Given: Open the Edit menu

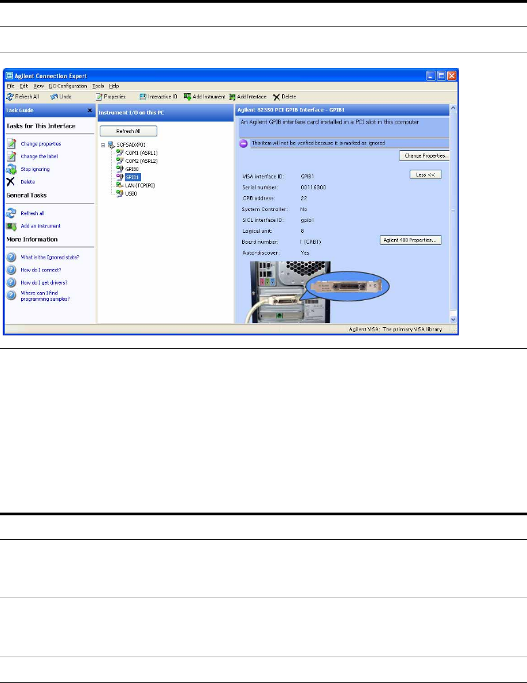Looking at the screenshot, I should tap(24, 86).
